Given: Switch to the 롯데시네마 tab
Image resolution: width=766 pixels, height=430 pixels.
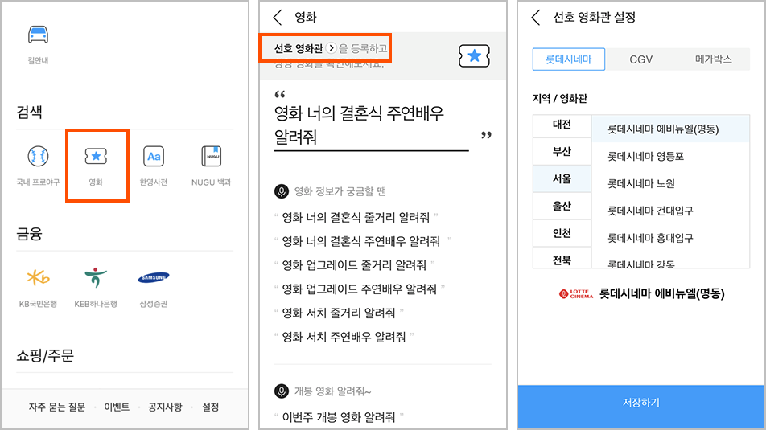Looking at the screenshot, I should point(569,59).
